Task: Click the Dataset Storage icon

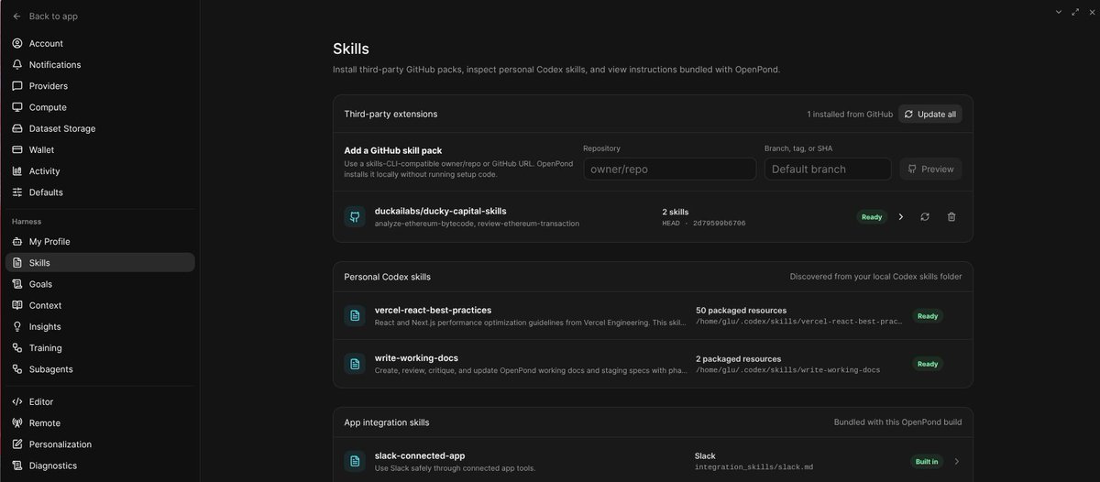Action: pyautogui.click(x=17, y=128)
